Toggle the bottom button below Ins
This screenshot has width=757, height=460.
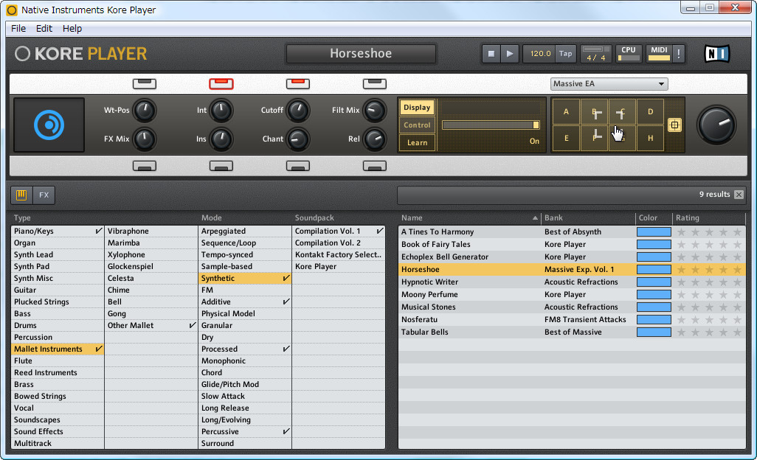point(221,167)
